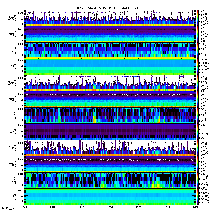Click the 'tha fbk scm1' y-axis label
The width and height of the screenshot is (209, 223).
pyautogui.click(x=13, y=67)
